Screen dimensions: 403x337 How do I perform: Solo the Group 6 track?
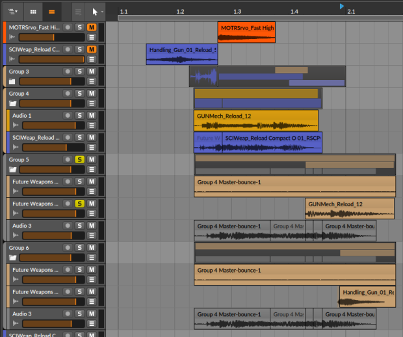tap(80, 247)
